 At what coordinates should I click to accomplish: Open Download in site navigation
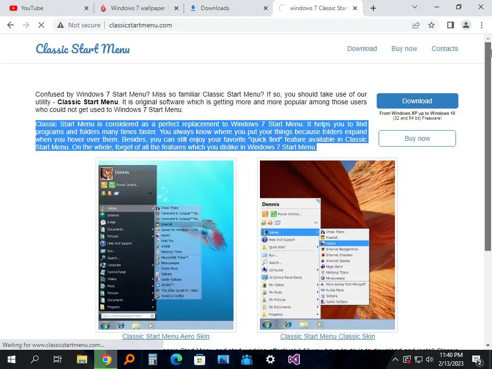(x=362, y=49)
